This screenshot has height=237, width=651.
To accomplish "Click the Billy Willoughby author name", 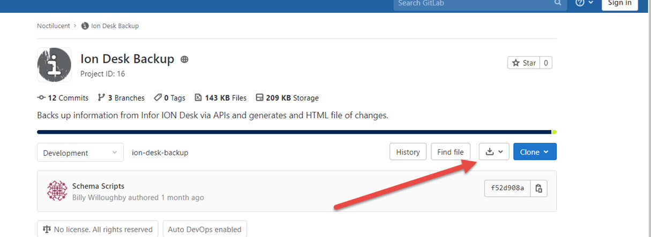I will tap(99, 197).
